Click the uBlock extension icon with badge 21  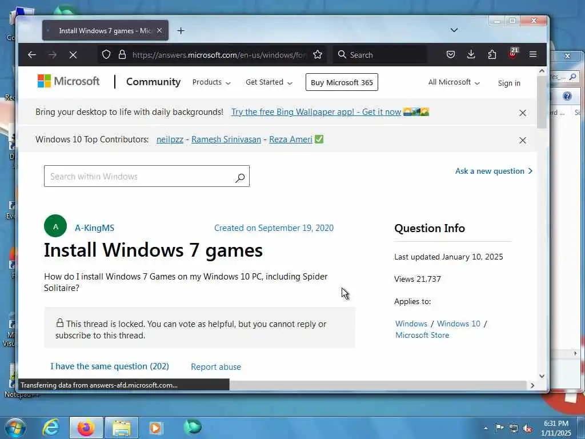[x=514, y=53]
